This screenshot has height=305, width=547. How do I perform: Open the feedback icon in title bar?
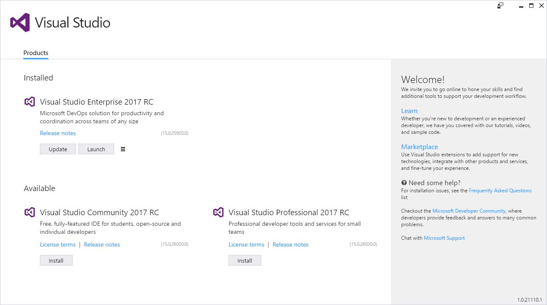[x=500, y=6]
